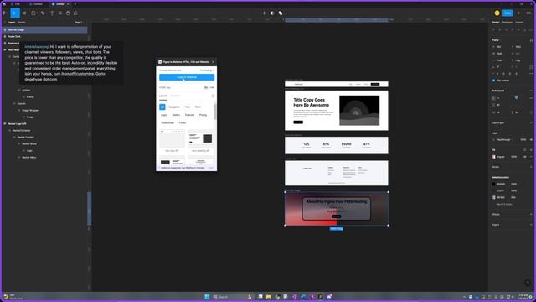
Task: Select the Hand tool
Action: (68, 13)
